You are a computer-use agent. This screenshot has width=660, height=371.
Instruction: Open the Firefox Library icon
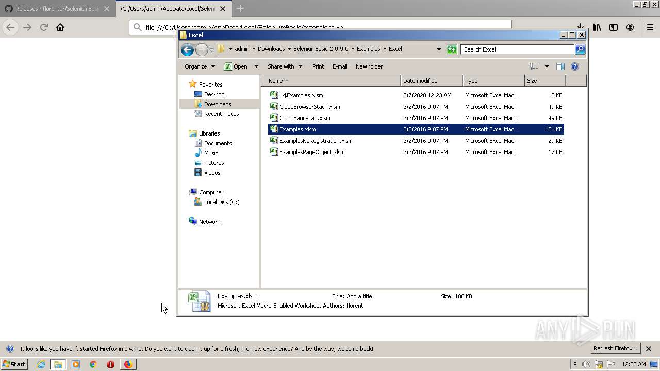click(x=597, y=27)
